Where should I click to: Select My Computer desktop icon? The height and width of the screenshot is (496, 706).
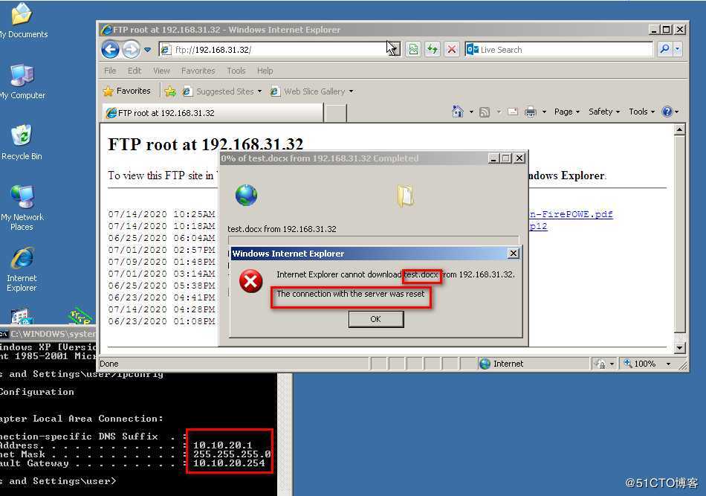coord(22,82)
